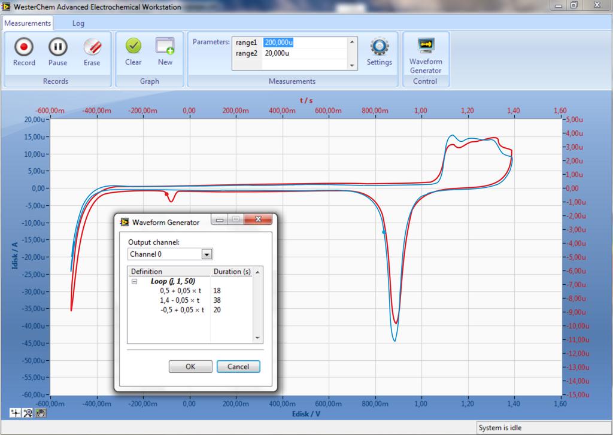Viewport: 613px width, 435px height.
Task: Edit the range2 value 20,000u
Action: coord(277,53)
